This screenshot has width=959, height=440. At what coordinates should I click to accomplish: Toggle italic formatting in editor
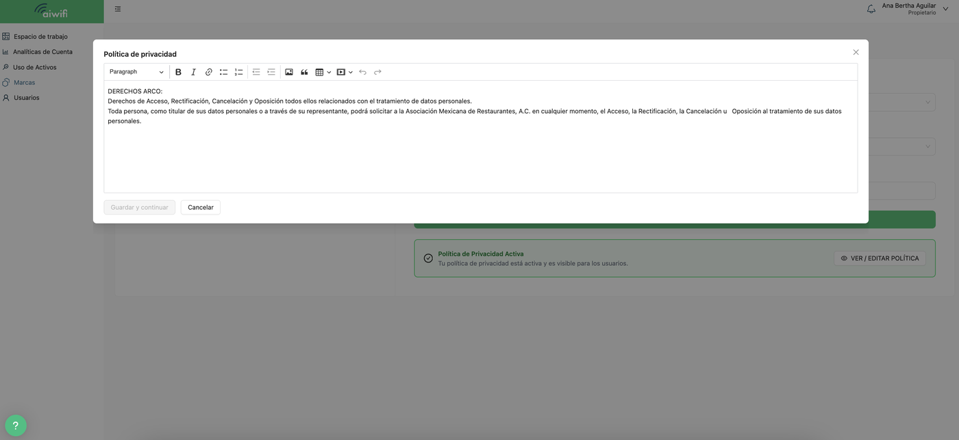coord(193,72)
